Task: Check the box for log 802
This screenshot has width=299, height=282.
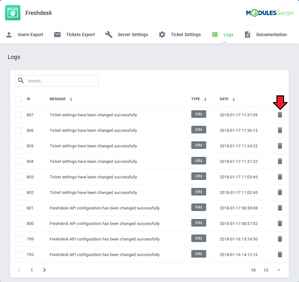Action: [x=18, y=192]
